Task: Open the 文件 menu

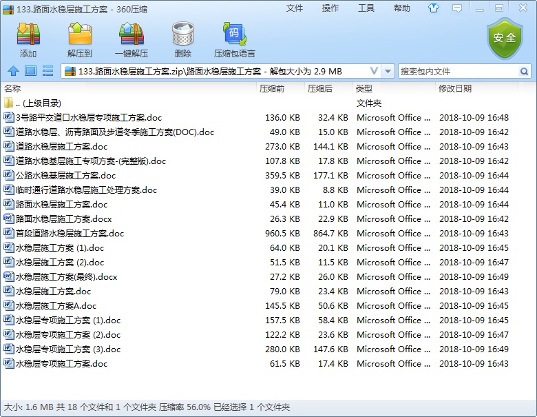Action: click(295, 8)
